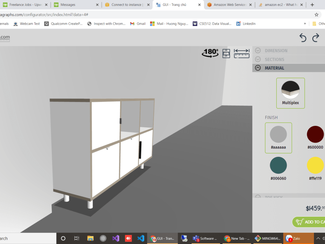Open the Qualcomm CreateP... bookmark
Viewport: 325px width, 244px height.
tap(63, 24)
